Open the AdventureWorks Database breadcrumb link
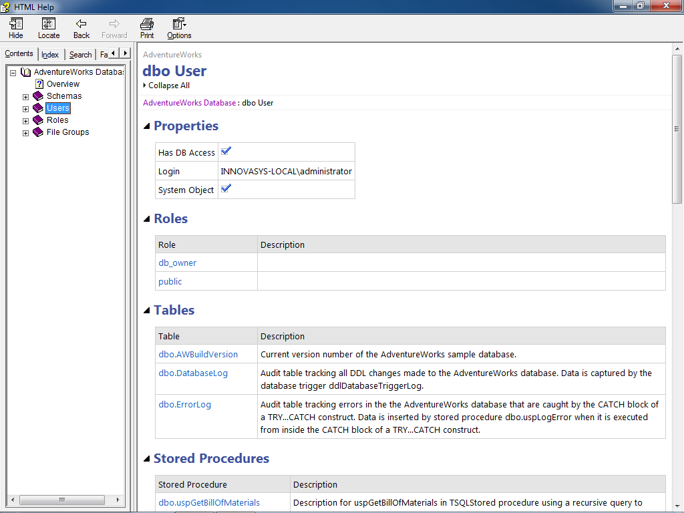Screen dimensions: 684x513 pos(189,103)
